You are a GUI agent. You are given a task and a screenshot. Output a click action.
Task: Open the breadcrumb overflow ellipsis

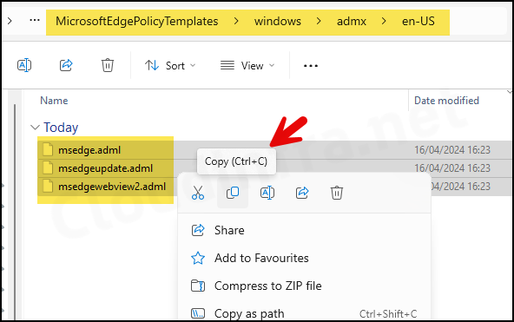(35, 20)
